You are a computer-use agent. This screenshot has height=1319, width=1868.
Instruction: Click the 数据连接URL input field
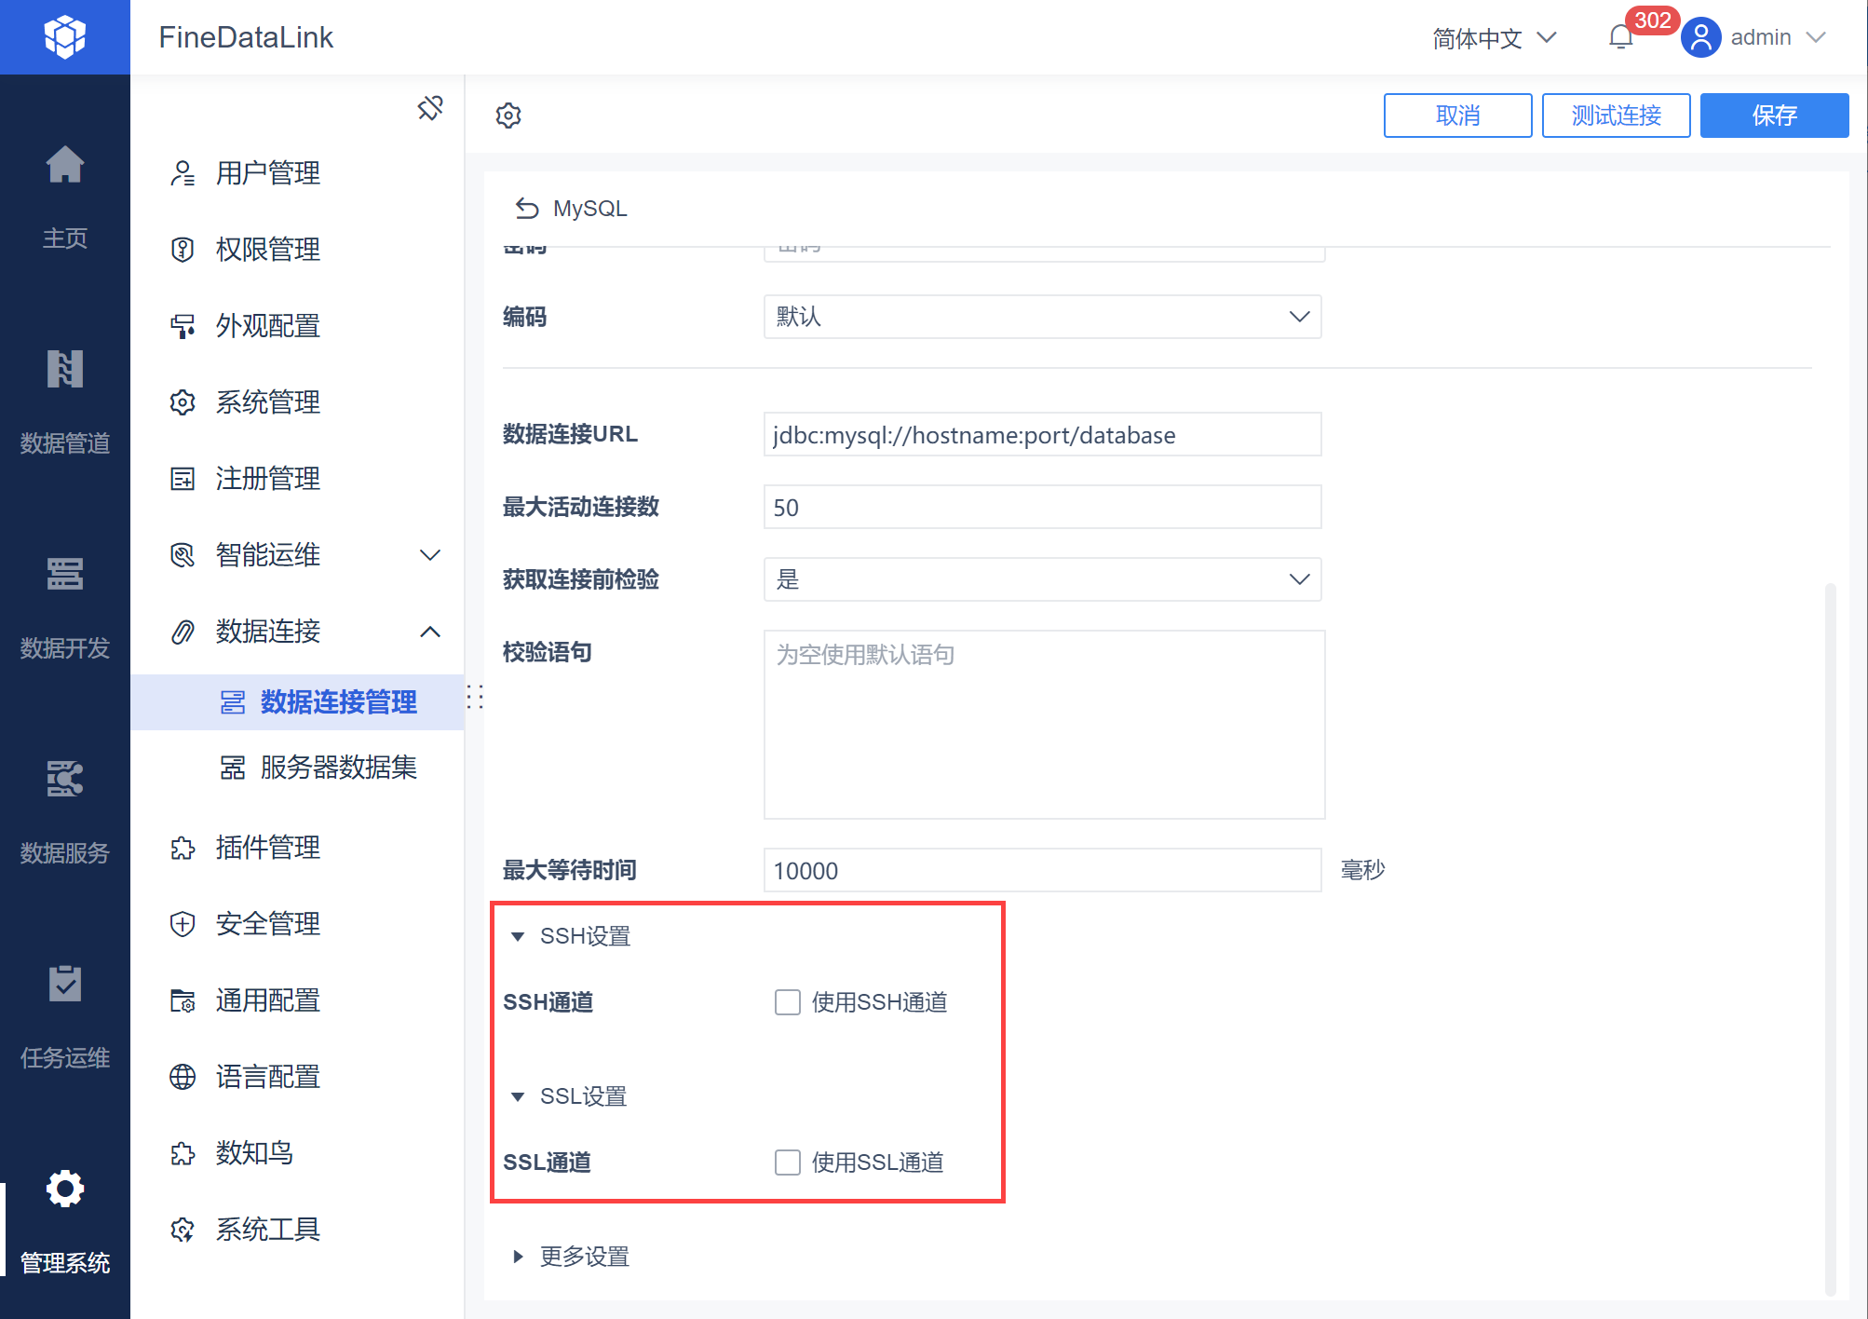click(x=1042, y=435)
